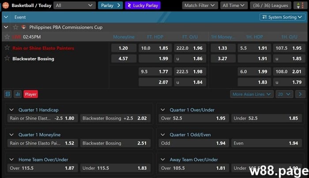Viewport: 309px width, 178px height.
Task: Favorite Rain or Shine Elasto Painters star
Action: tap(7, 48)
